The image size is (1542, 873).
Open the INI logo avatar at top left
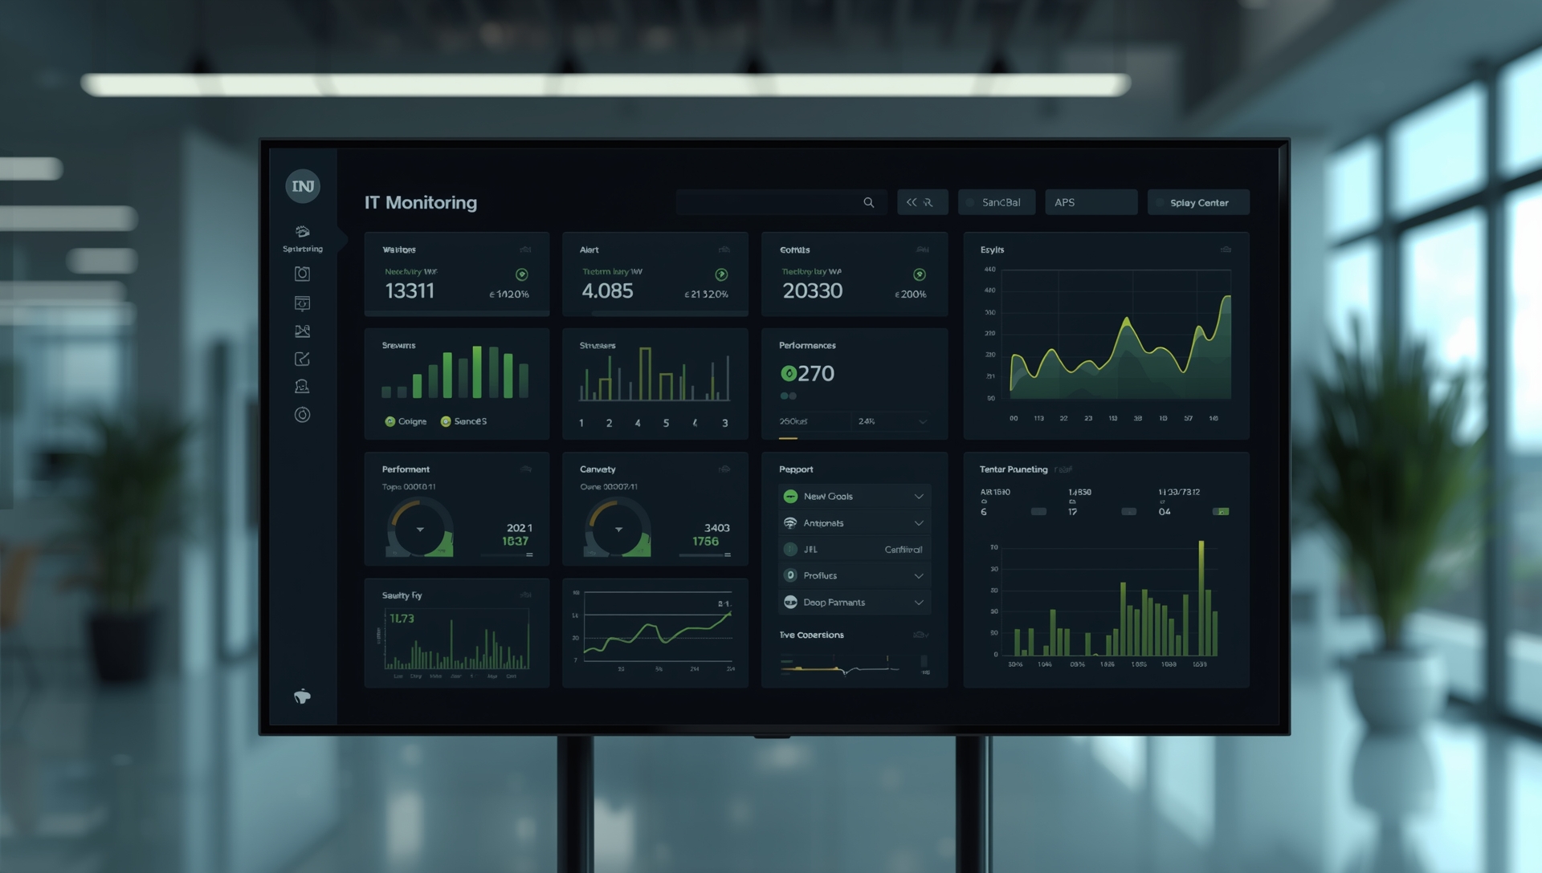[x=303, y=186]
